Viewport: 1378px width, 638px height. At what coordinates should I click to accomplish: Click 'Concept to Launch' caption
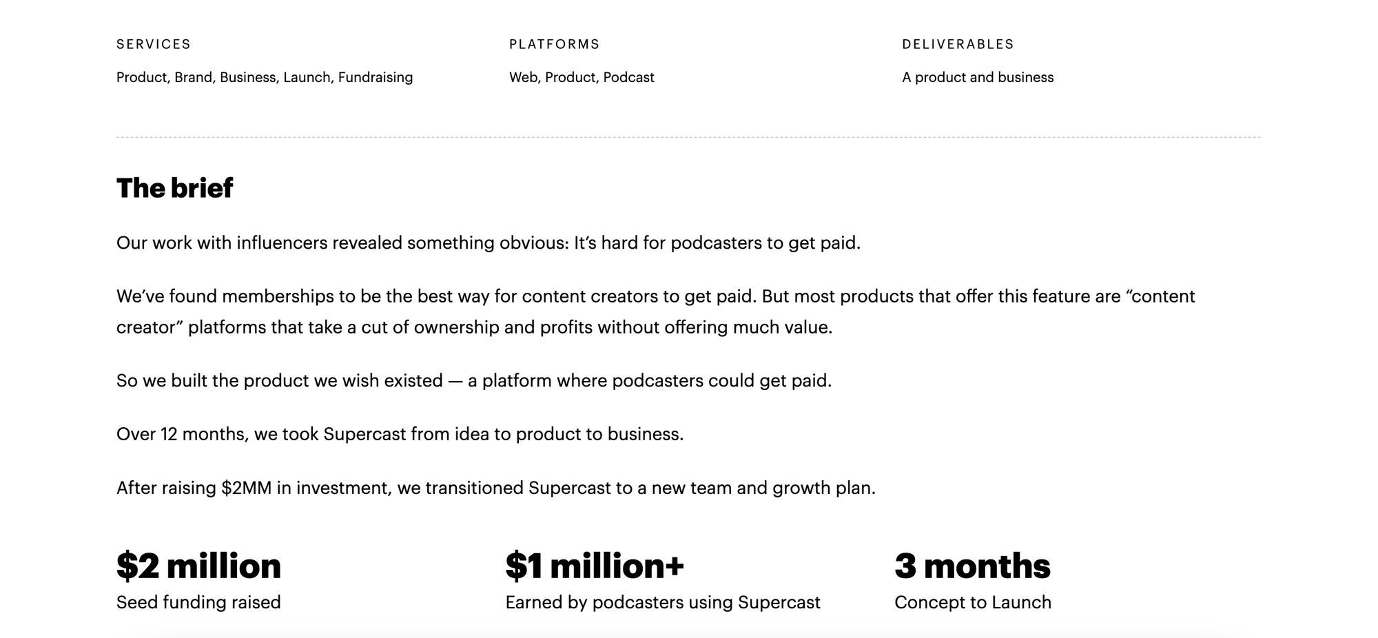click(973, 602)
